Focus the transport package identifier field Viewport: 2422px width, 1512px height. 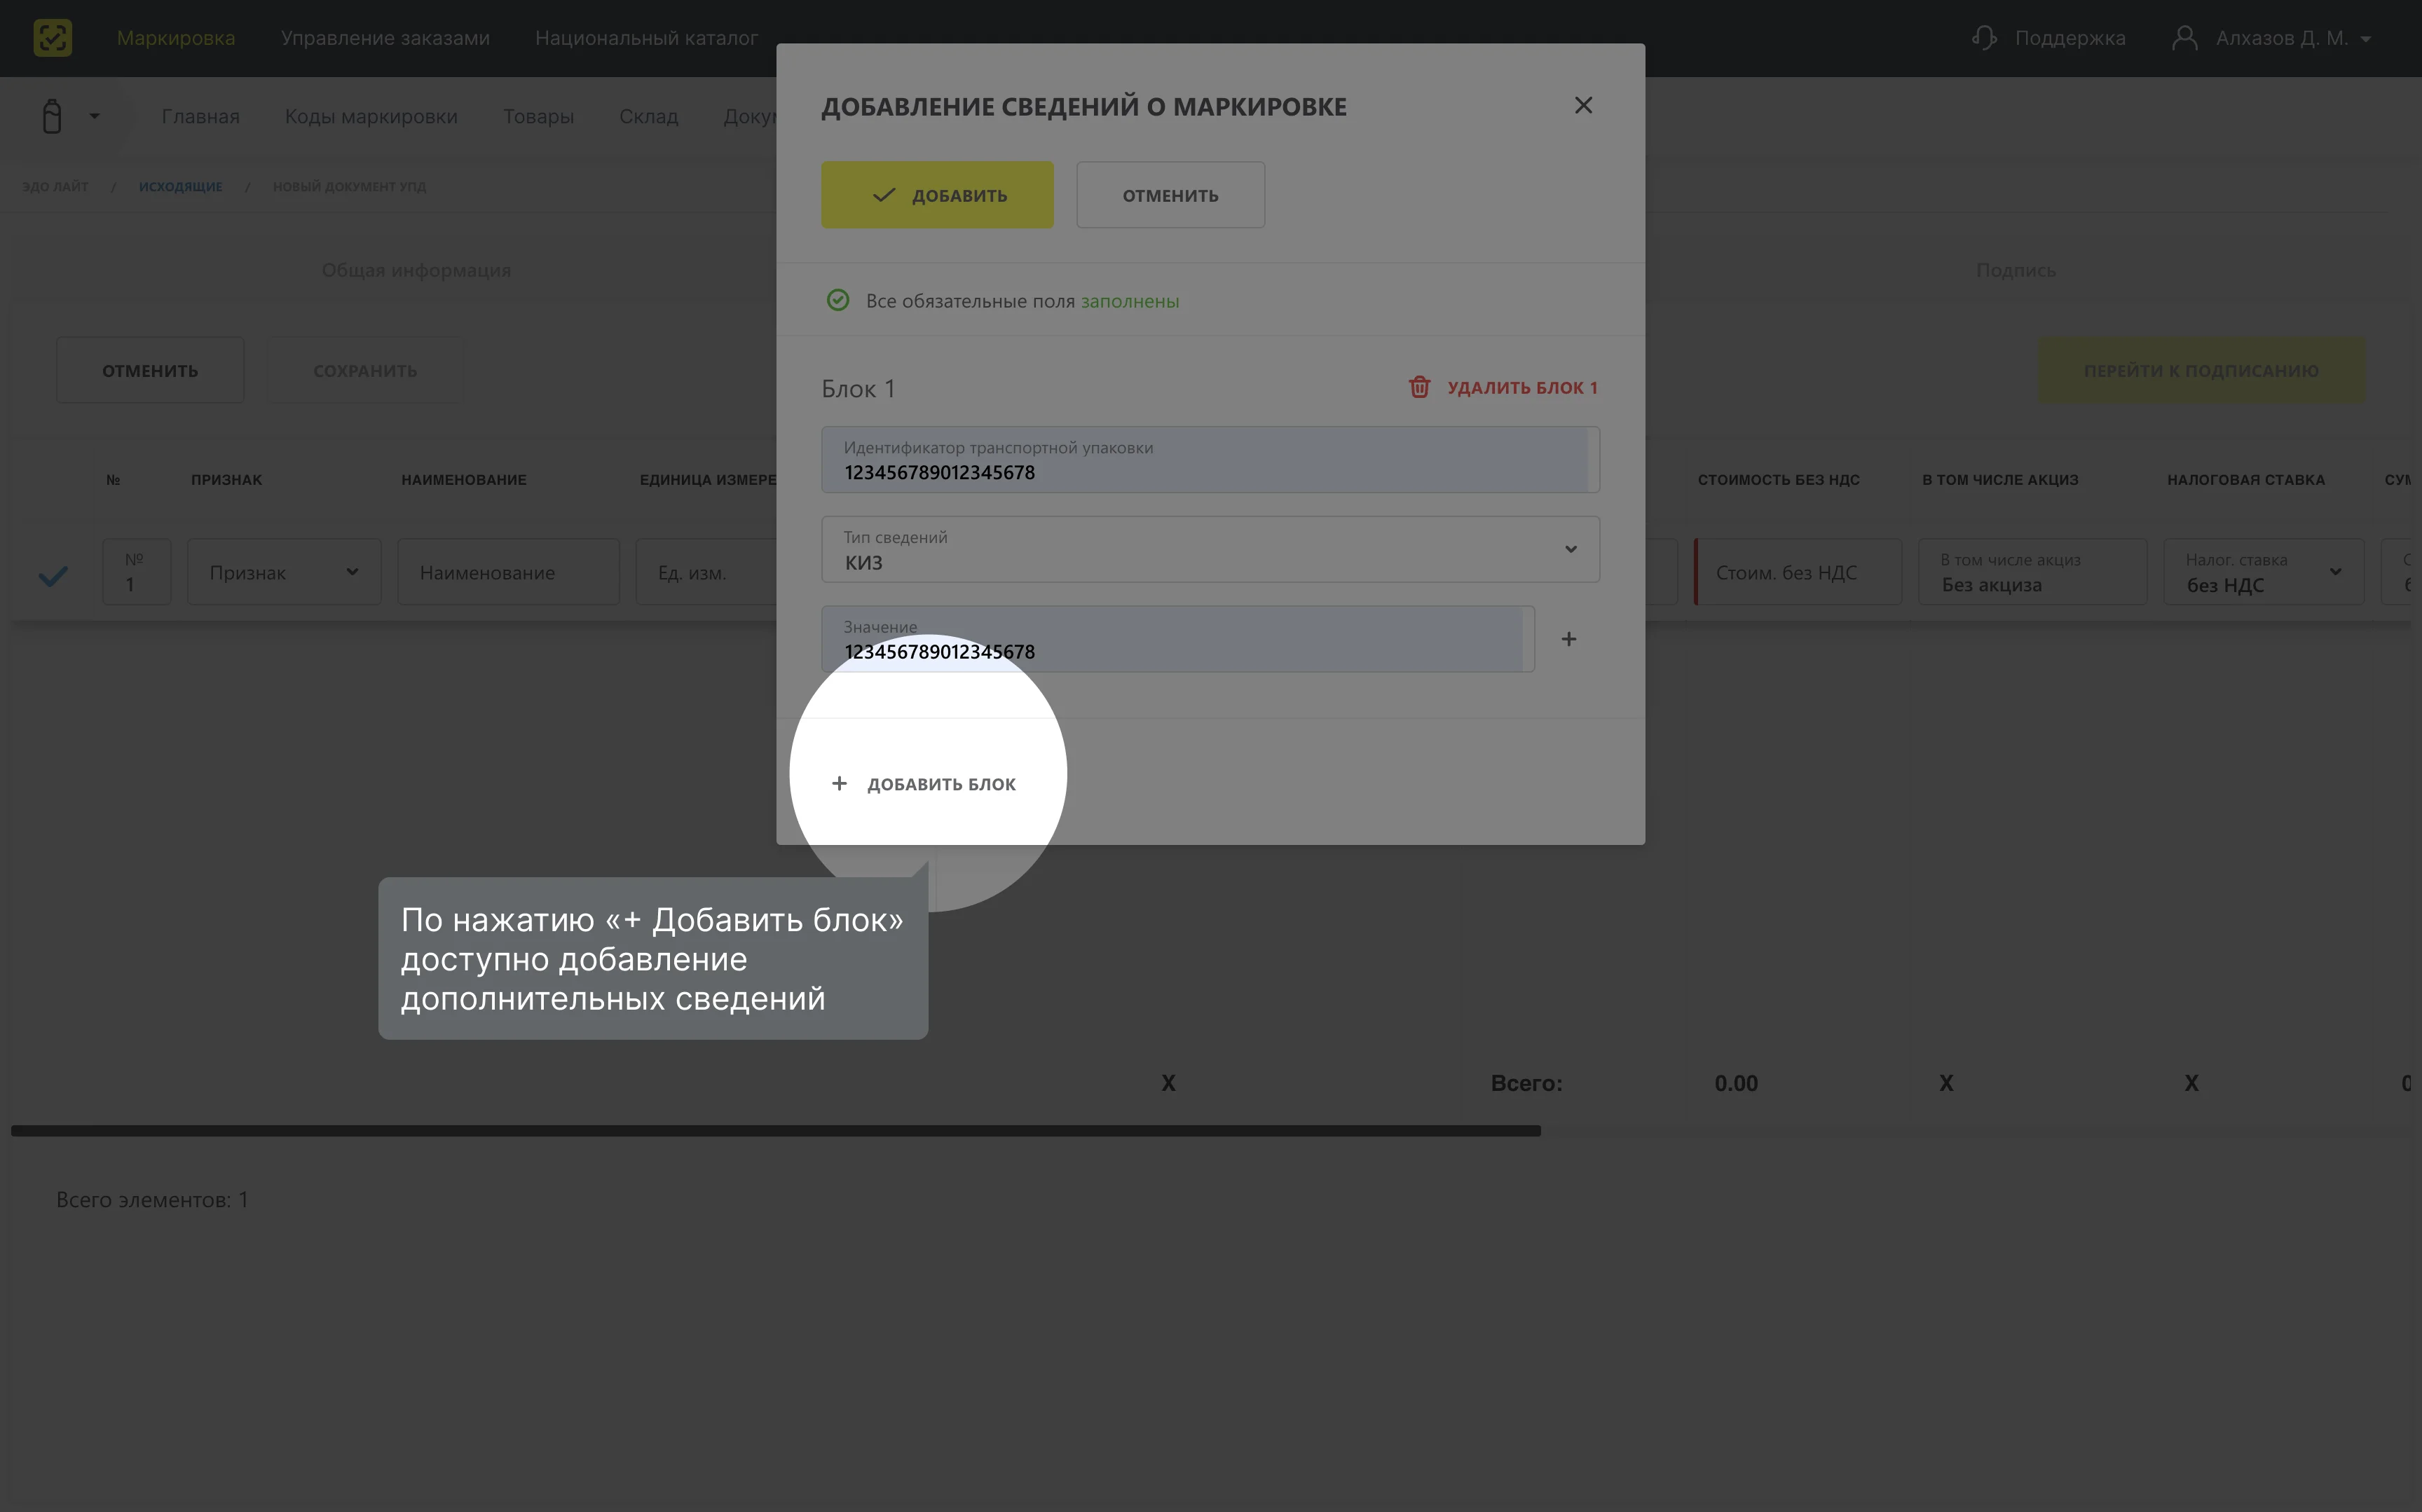[x=1210, y=460]
